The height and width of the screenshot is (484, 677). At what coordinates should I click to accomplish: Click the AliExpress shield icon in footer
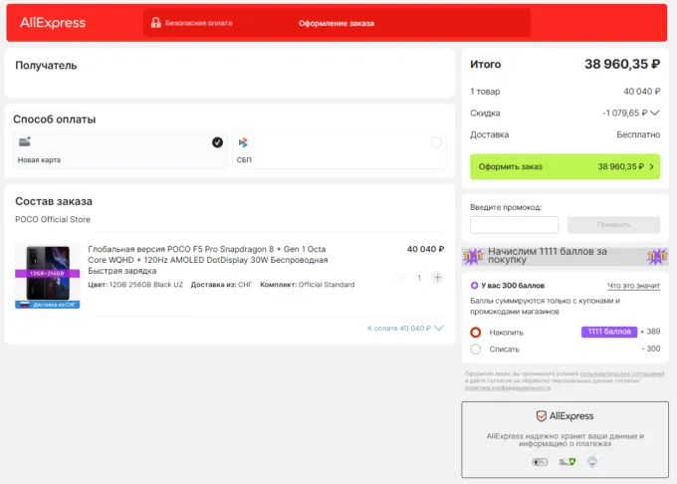point(542,416)
